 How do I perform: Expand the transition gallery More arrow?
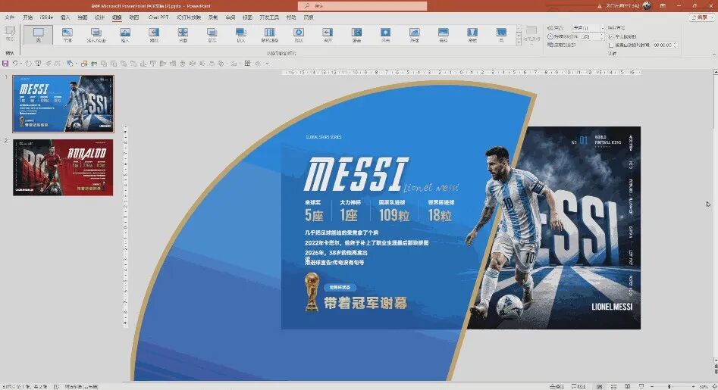[x=519, y=42]
